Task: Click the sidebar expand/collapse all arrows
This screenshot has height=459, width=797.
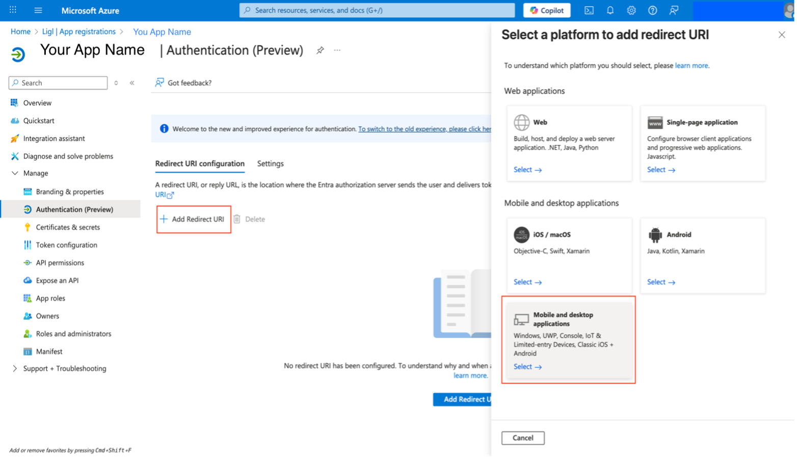Action: tap(116, 83)
